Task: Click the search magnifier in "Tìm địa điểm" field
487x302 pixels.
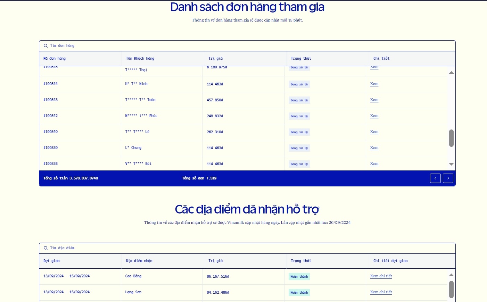Action: coord(46,248)
